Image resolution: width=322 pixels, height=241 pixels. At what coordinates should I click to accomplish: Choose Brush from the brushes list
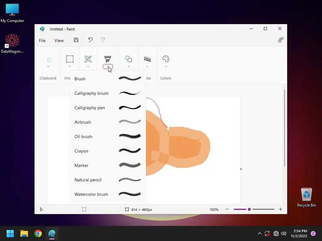(x=108, y=79)
